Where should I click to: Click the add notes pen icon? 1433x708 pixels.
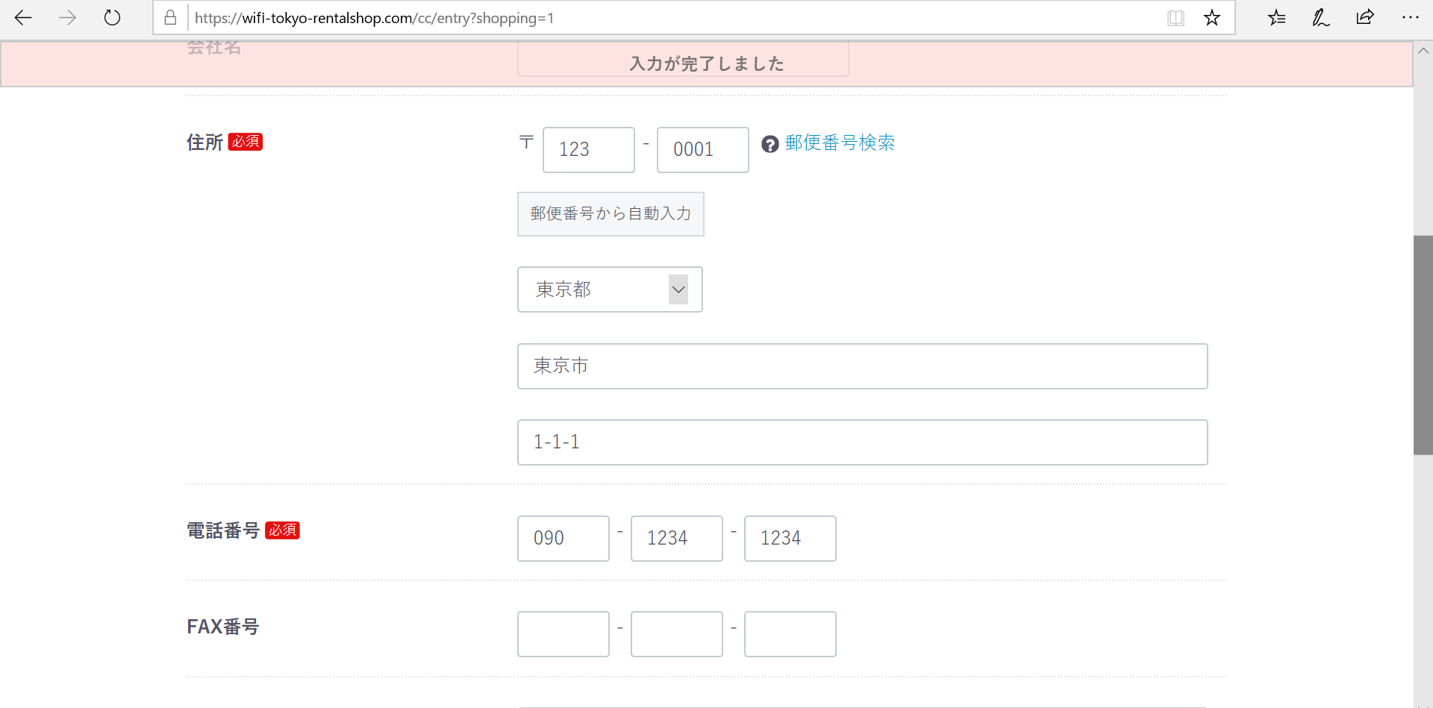pos(1320,18)
